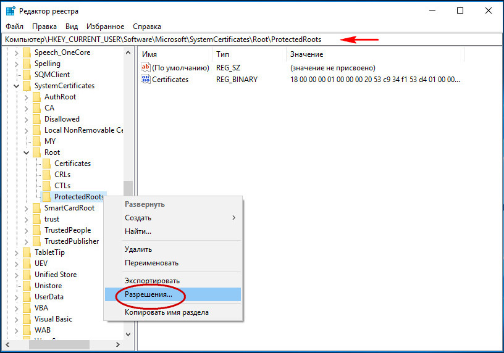
Task: Click the REG_SZ string icon of default value
Action: click(x=146, y=67)
